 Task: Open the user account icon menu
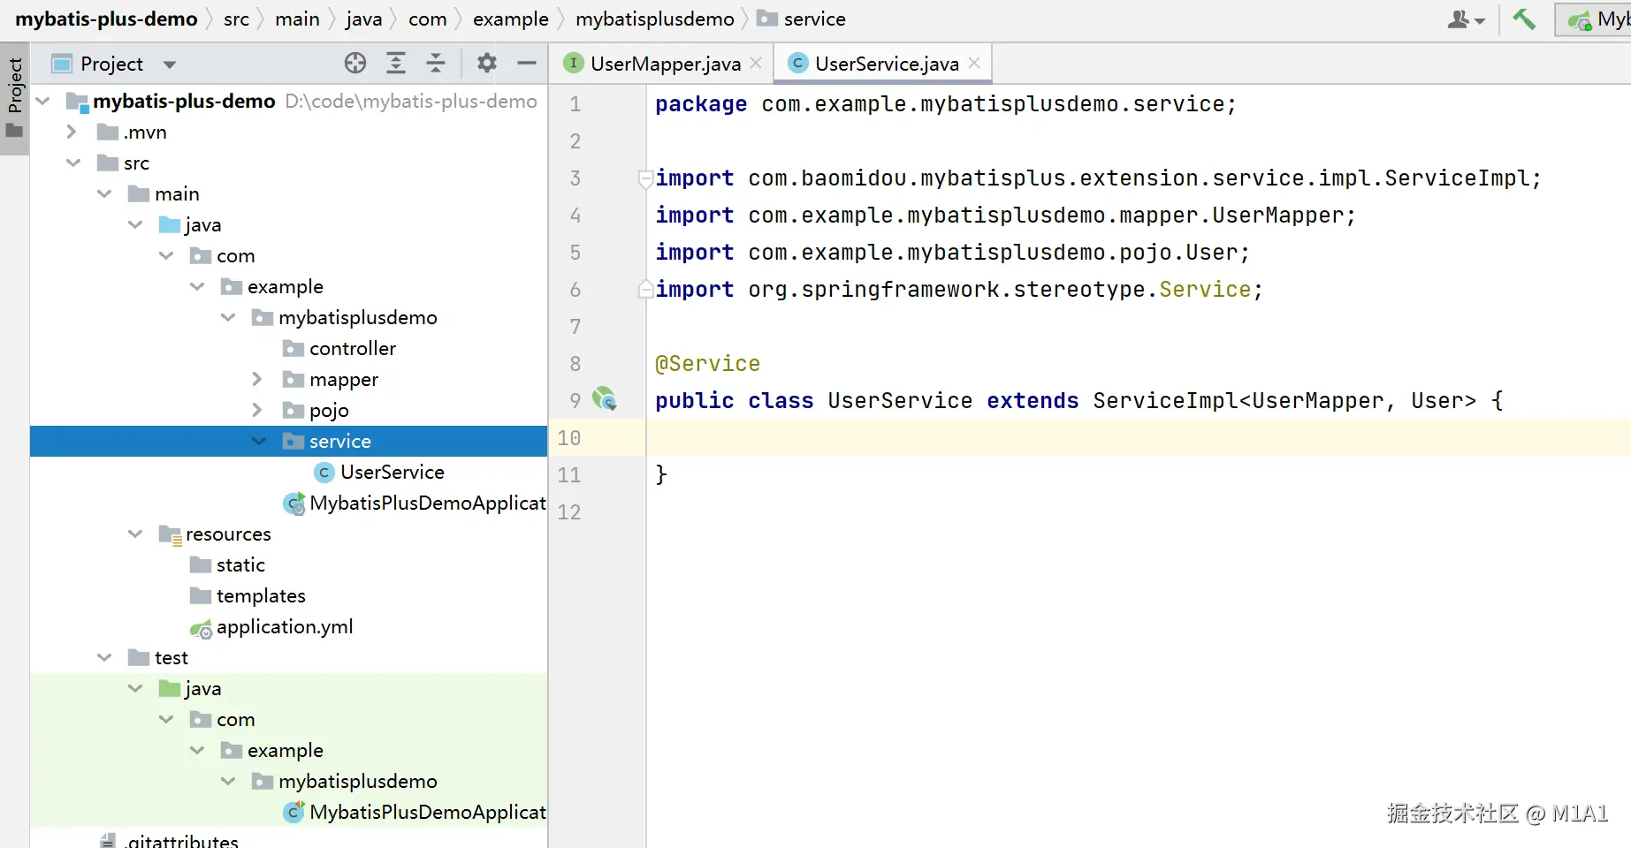coord(1466,19)
